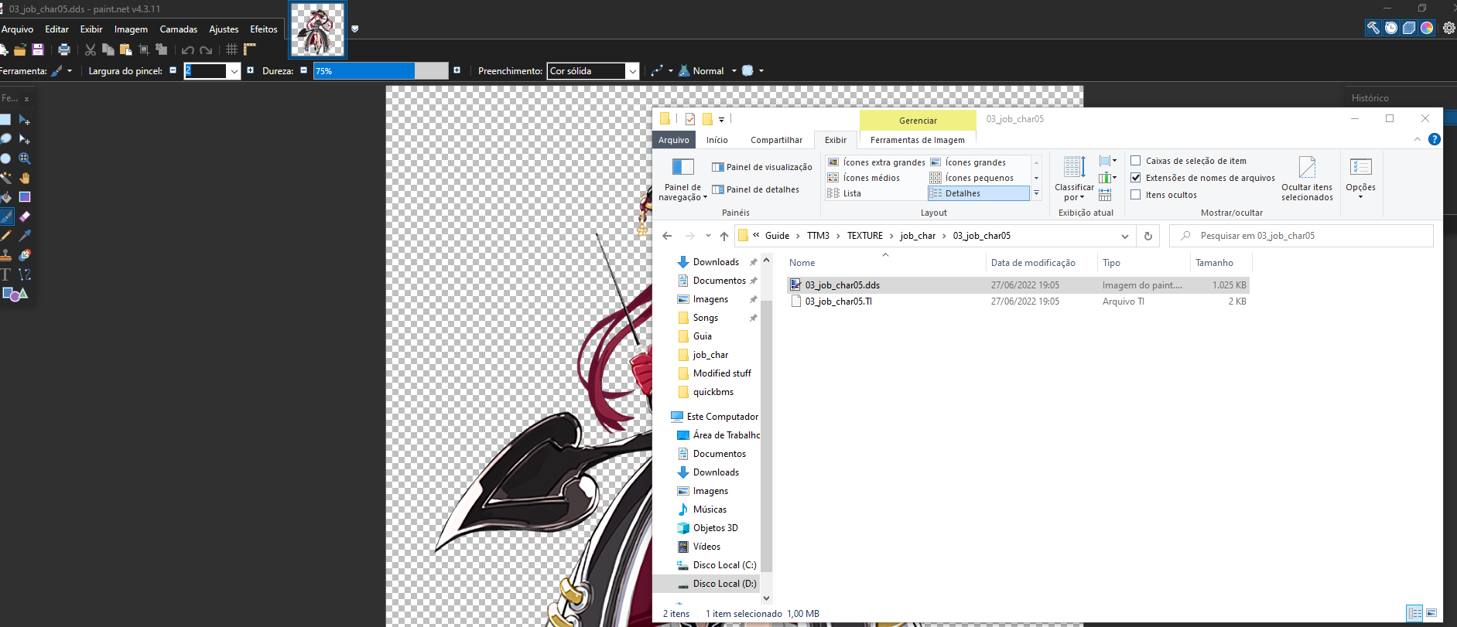Open the image list dropdown arrow

(355, 29)
